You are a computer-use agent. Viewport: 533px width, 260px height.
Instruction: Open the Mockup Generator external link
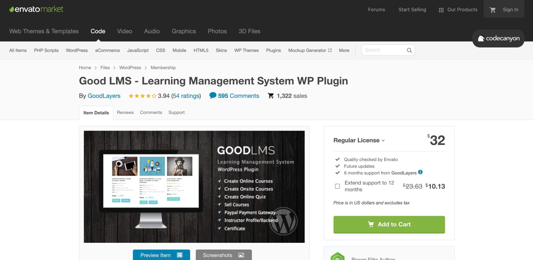(310, 50)
